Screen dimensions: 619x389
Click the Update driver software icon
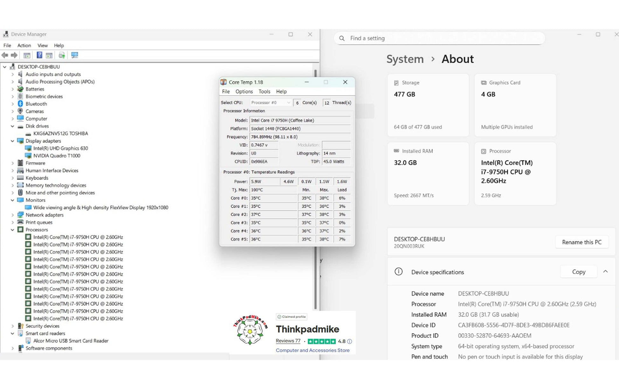[x=62, y=55]
